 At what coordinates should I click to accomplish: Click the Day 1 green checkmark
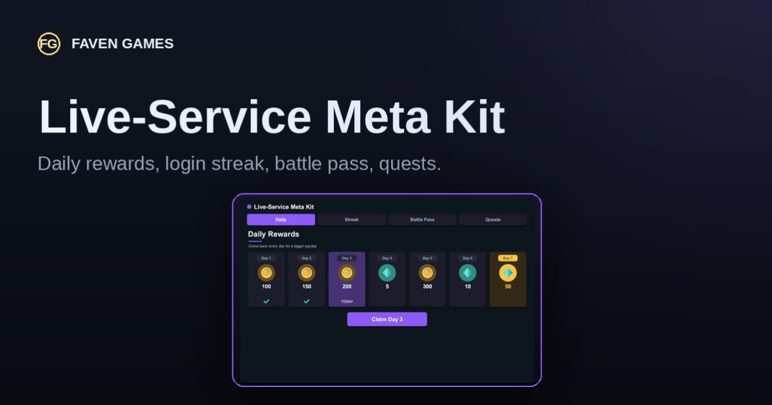pos(266,301)
